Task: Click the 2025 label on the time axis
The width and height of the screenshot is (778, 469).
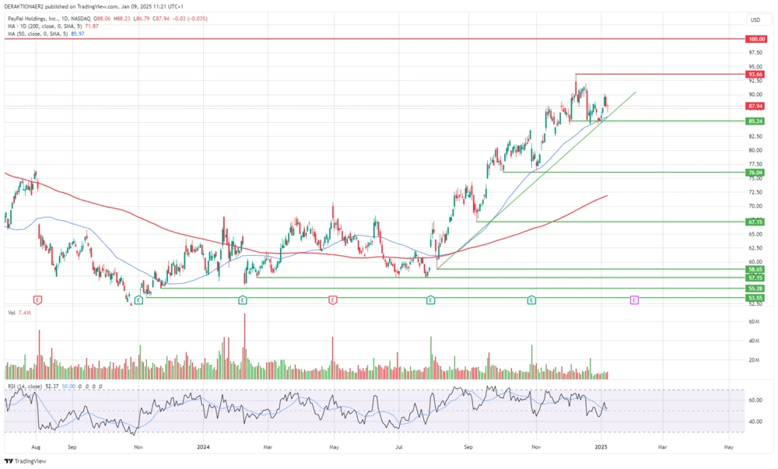Action: pos(602,447)
